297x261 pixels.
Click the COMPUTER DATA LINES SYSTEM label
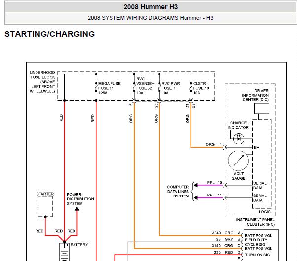point(178,192)
